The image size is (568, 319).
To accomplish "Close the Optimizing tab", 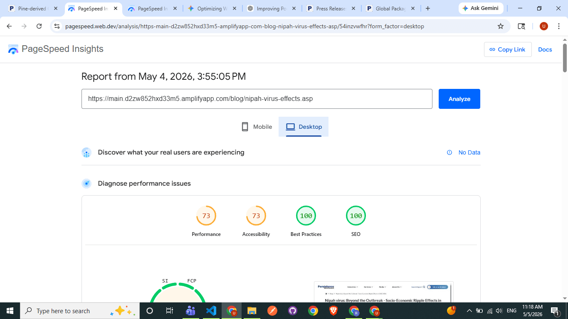I will (235, 8).
